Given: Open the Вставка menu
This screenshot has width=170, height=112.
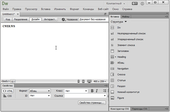Looking at the screenshot, I should (x=46, y=9).
